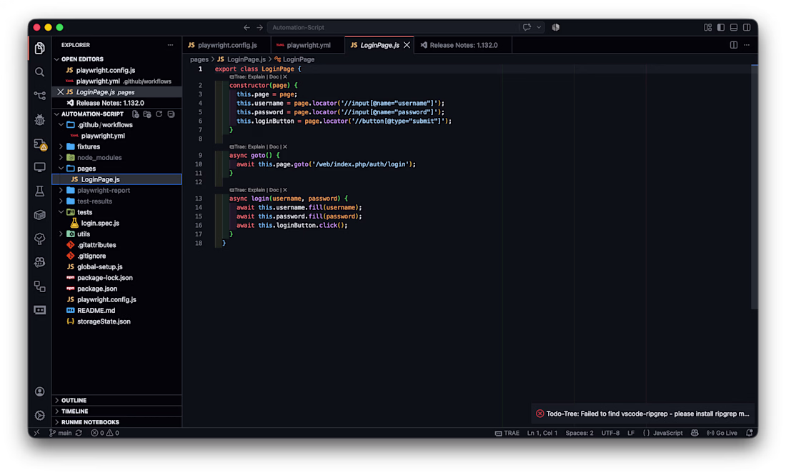Click the main branch in status bar
Image resolution: width=786 pixels, height=475 pixels.
tap(61, 433)
